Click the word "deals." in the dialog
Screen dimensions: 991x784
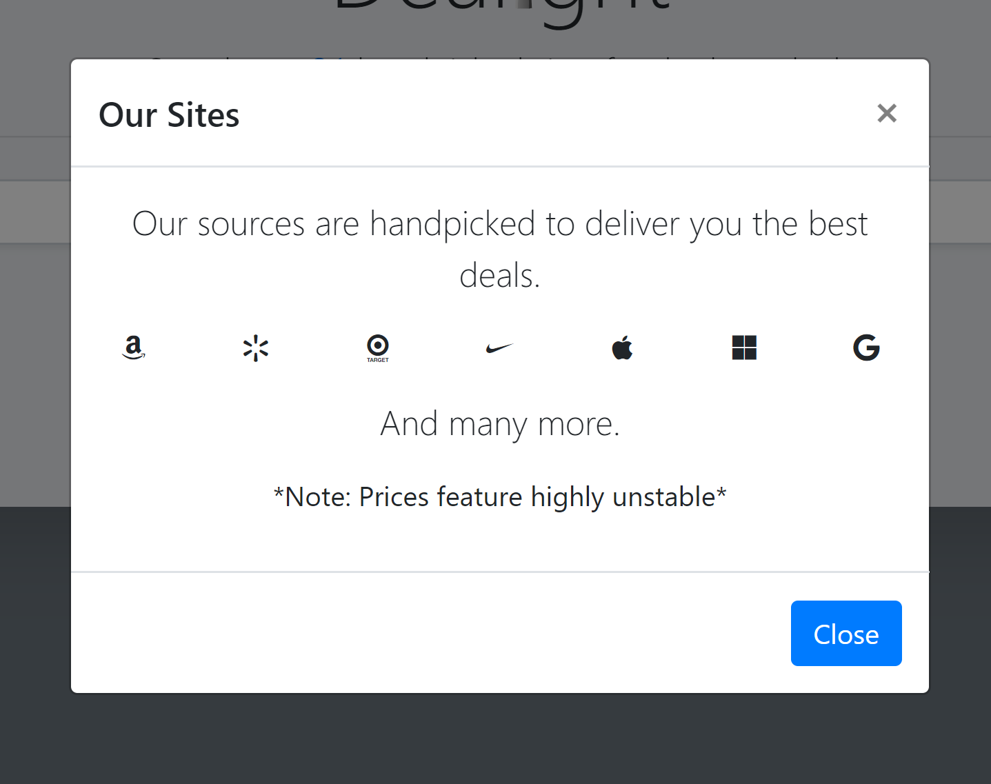tap(500, 276)
